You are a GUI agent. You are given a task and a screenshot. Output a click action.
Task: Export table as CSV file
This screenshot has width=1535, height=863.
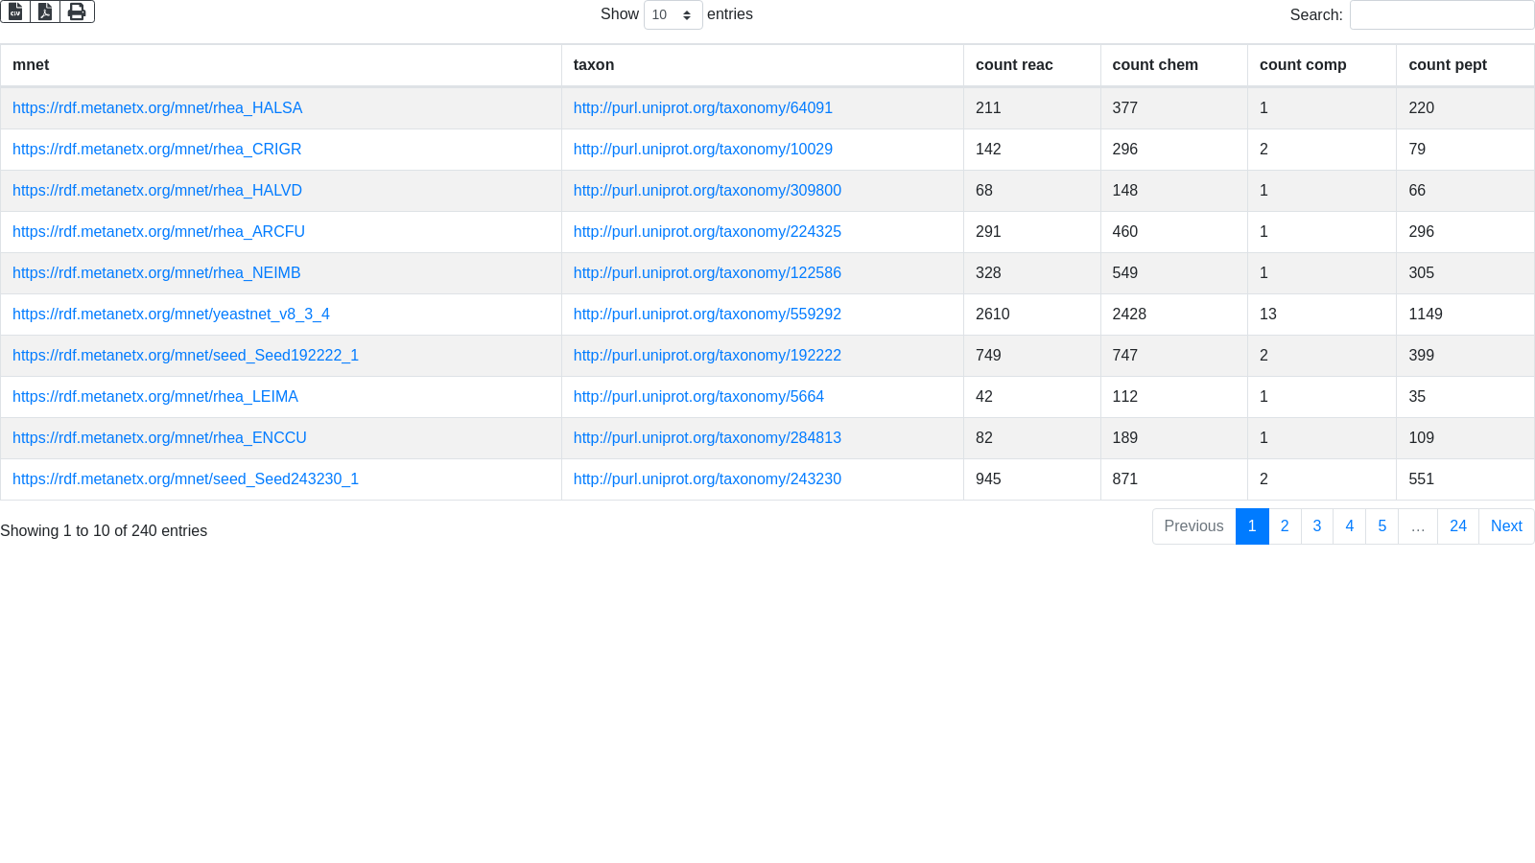[x=15, y=12]
